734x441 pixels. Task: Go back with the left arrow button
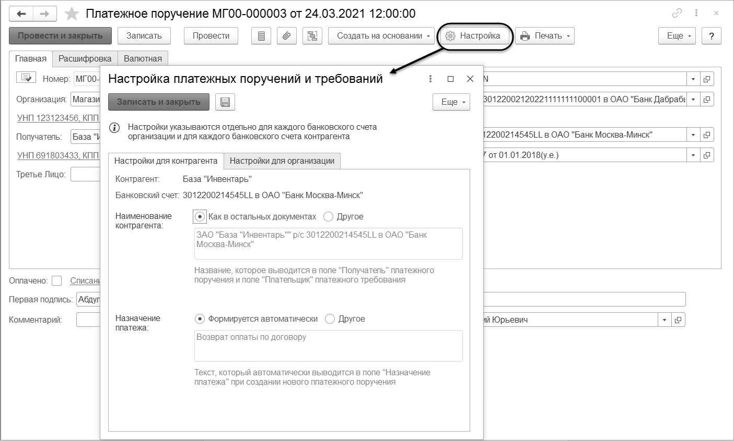pos(21,14)
